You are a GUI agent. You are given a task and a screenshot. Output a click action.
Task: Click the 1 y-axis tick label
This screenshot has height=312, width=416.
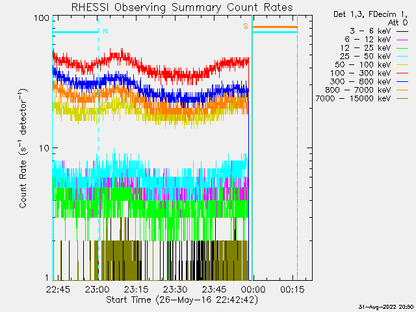click(47, 278)
